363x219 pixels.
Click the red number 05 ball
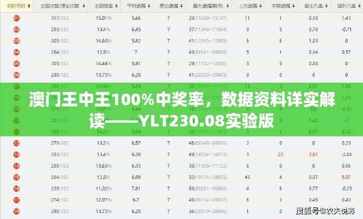coord(16,64)
